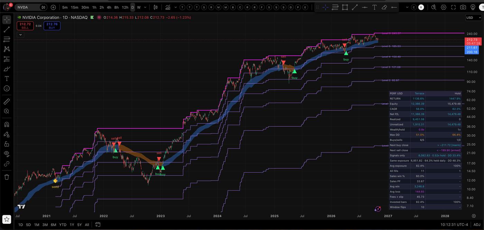
Task: Click the F quick indicator circle
Action: pos(262,7)
